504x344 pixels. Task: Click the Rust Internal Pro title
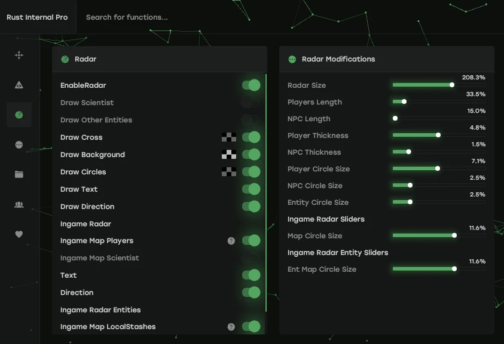pyautogui.click(x=37, y=17)
